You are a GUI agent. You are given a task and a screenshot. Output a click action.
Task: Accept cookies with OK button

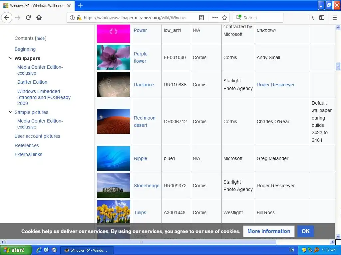[306, 231]
